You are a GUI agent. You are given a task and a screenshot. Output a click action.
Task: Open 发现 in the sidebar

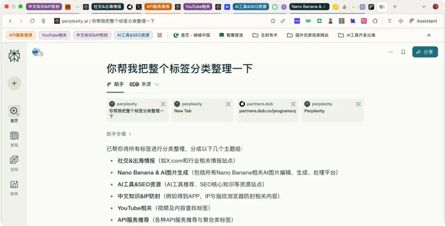14,139
